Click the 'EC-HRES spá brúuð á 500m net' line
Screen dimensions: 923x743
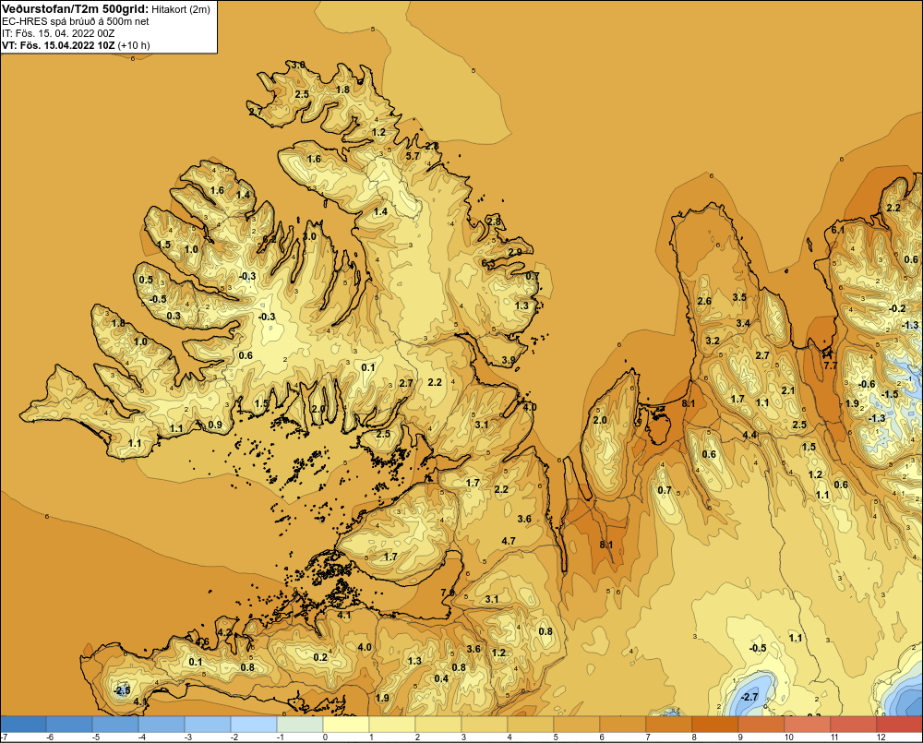(75, 21)
